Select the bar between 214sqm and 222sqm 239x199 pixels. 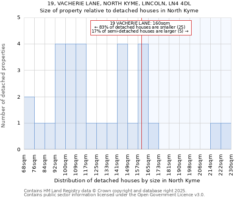tap(215, 136)
